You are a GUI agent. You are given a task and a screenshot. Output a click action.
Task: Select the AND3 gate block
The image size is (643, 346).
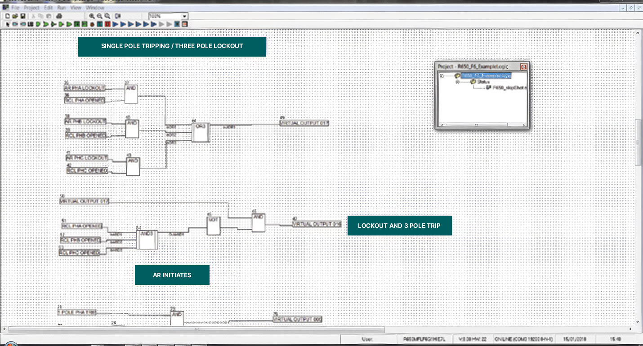(147, 240)
